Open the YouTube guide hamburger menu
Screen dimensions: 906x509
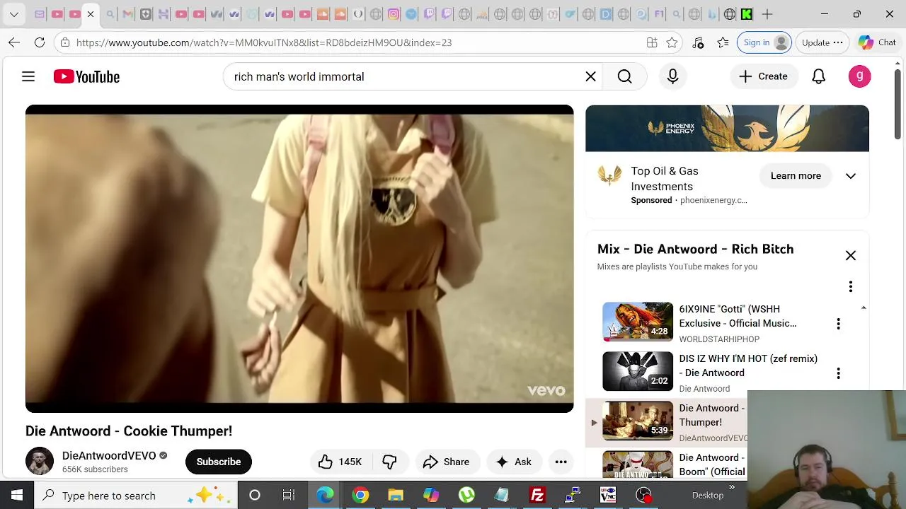pos(28,76)
